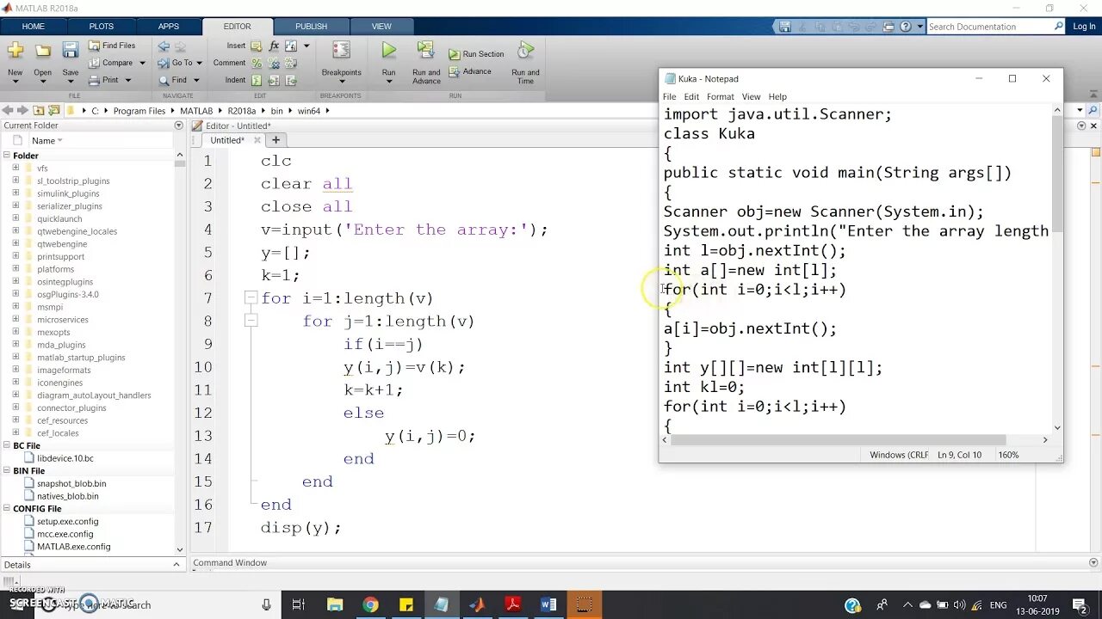Click the microphone icon in taskbar search
Viewport: 1102px width, 619px height.
click(x=266, y=605)
